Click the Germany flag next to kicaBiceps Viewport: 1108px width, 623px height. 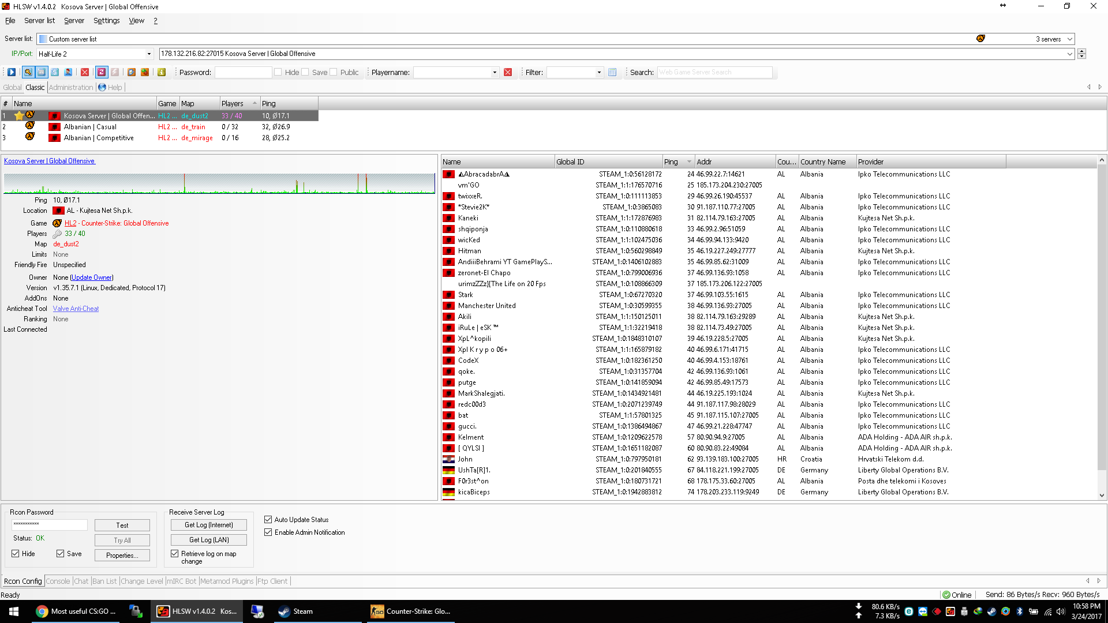[x=448, y=492]
